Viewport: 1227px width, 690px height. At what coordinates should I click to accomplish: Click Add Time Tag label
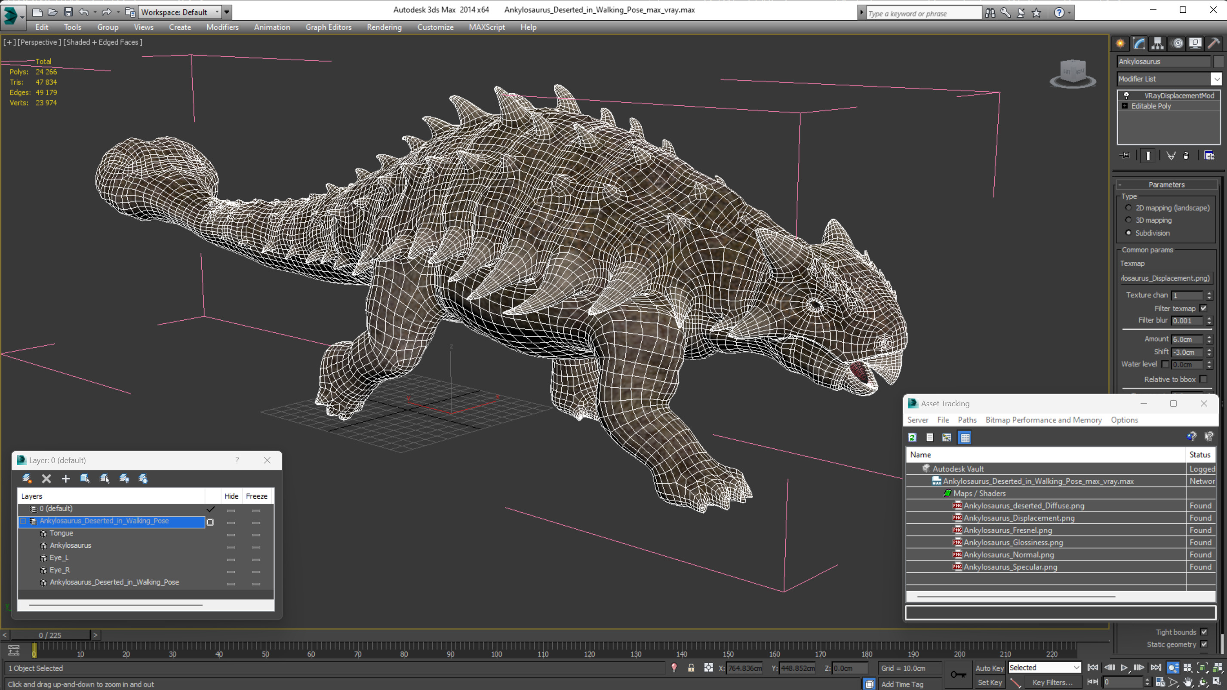pos(902,684)
